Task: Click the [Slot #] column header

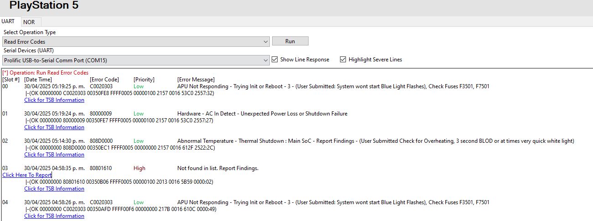Action: [x=11, y=80]
